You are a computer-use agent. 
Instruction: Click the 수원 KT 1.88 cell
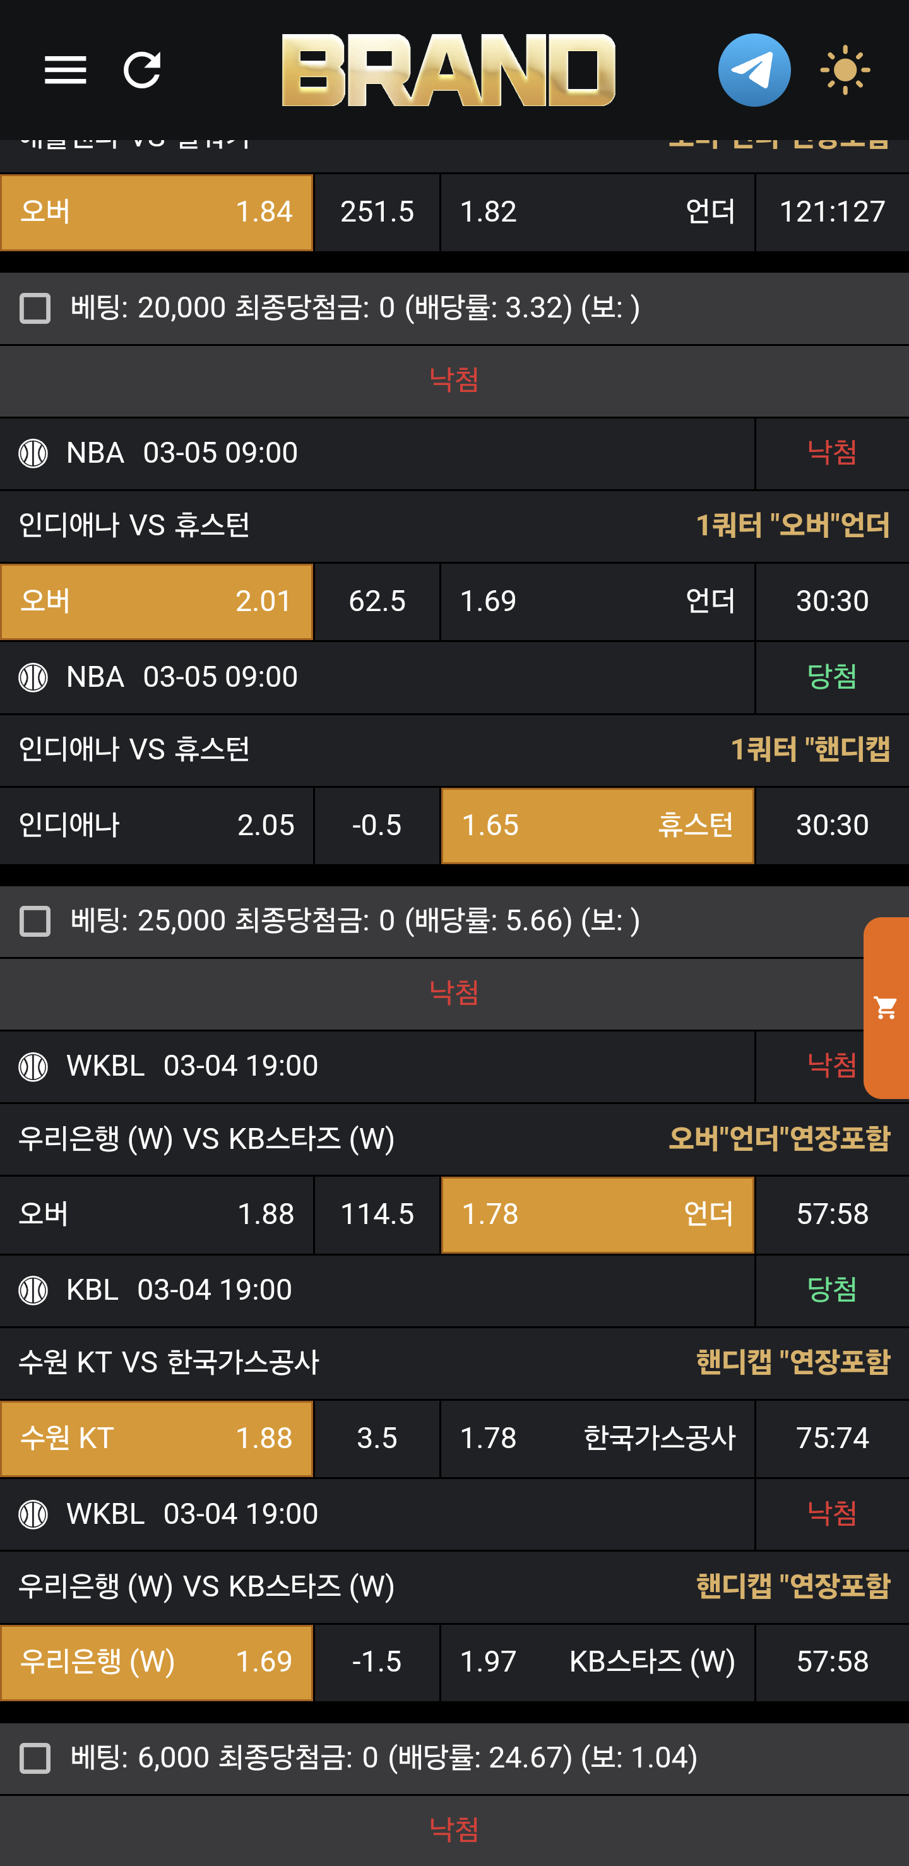pos(157,1439)
